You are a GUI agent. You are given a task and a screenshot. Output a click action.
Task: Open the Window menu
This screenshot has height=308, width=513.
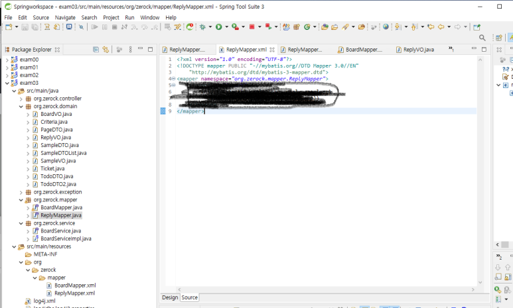click(x=150, y=18)
